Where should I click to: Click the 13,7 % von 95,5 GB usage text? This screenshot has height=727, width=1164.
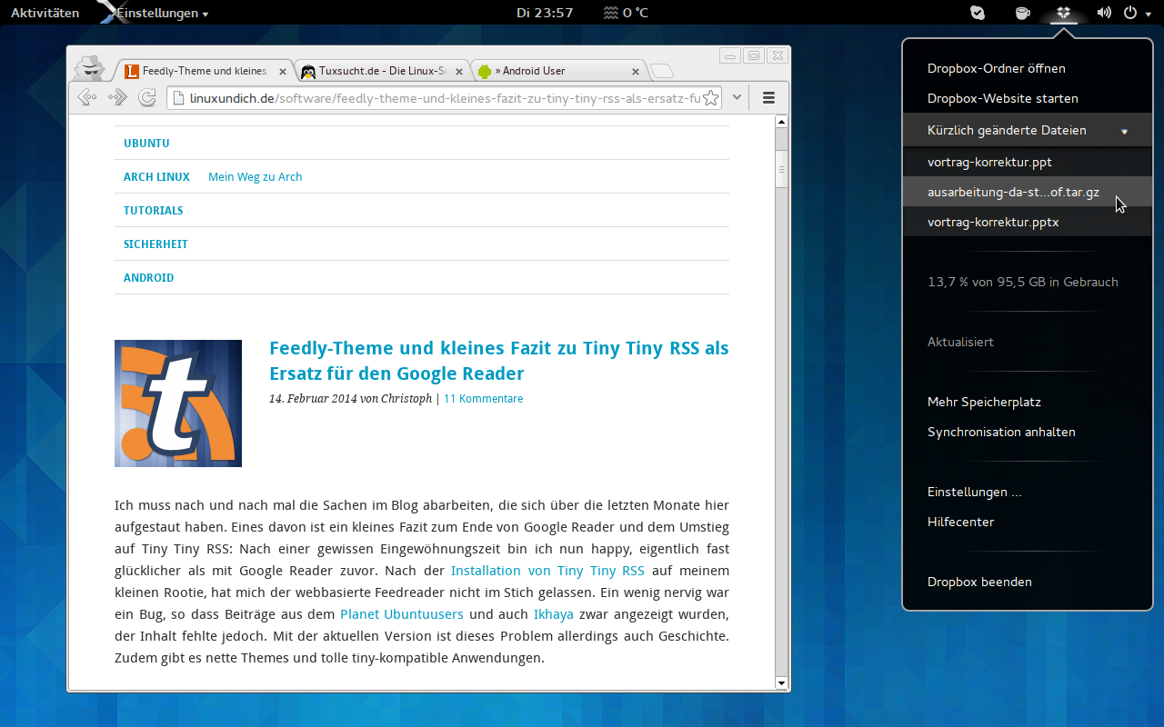(1023, 282)
